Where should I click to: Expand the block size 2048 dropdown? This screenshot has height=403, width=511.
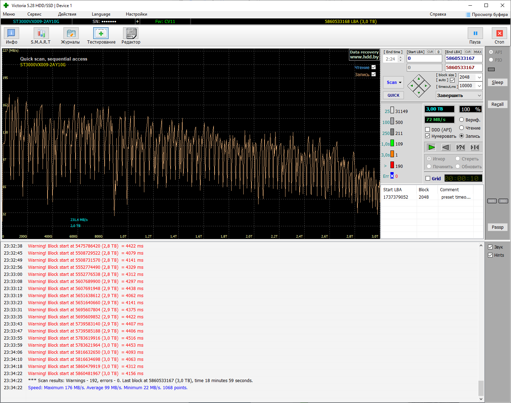click(479, 77)
